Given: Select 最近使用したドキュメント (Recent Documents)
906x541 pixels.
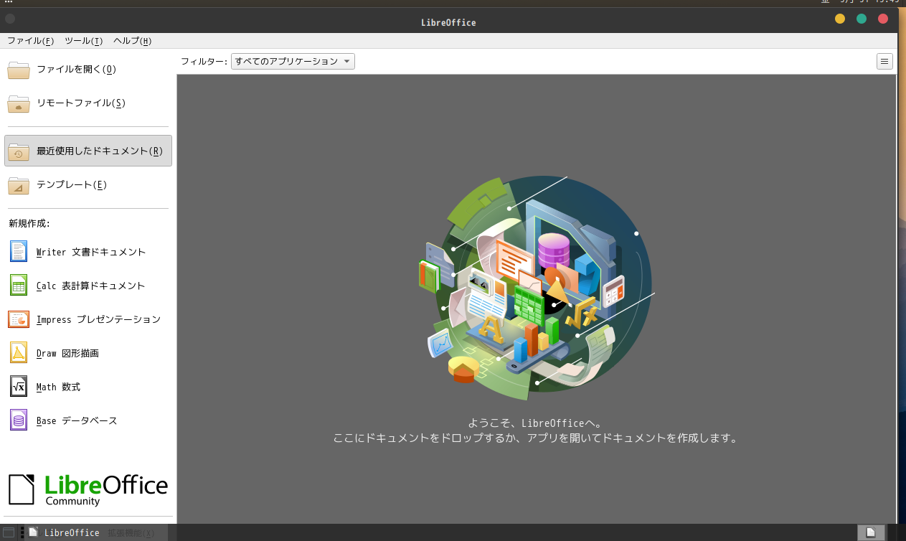Looking at the screenshot, I should point(88,151).
